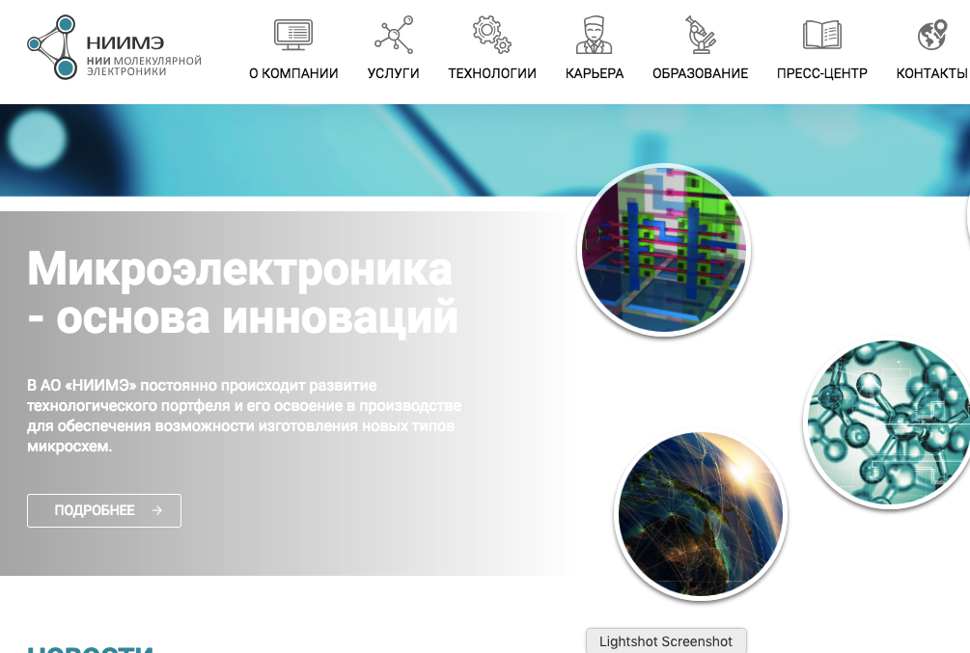Select the molecule network icon above УСЛУГИ
Image resolution: width=970 pixels, height=653 pixels.
(x=393, y=34)
